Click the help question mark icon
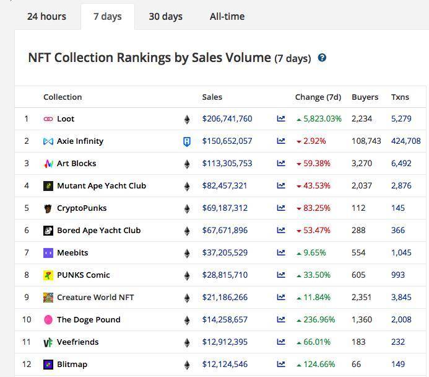Image resolution: width=429 pixels, height=377 pixels. click(x=322, y=58)
